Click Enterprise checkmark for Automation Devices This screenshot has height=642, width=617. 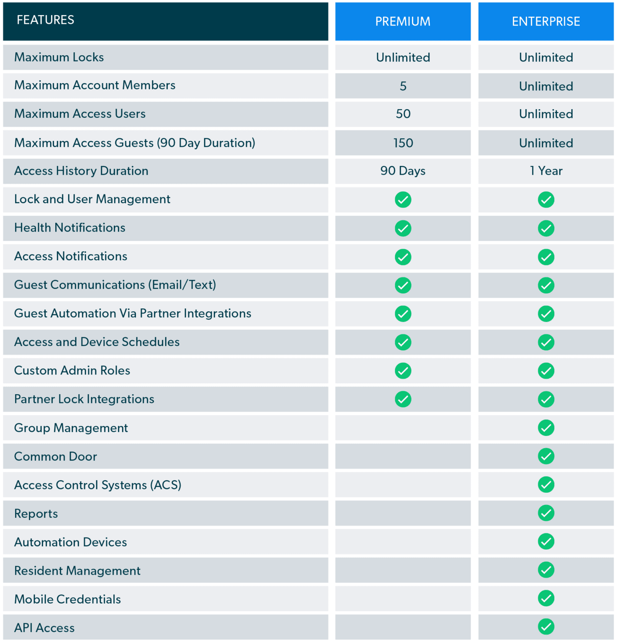pyautogui.click(x=546, y=541)
